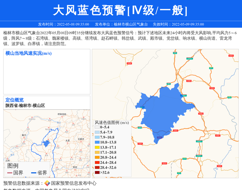
Task: Click the 大风蓝色预警 title heading
Action: point(120,10)
